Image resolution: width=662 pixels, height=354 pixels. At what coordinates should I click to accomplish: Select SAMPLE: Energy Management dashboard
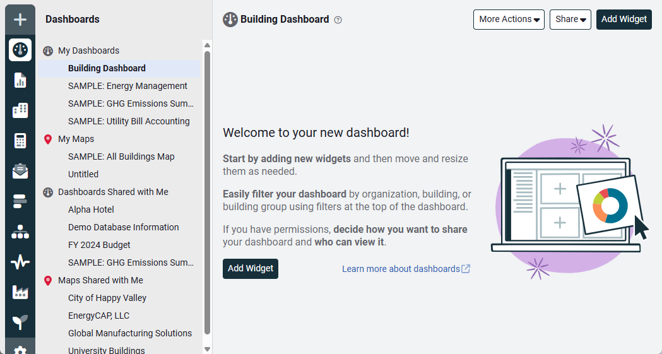click(x=127, y=86)
